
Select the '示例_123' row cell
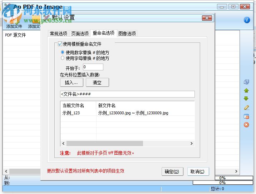[x=78, y=113]
